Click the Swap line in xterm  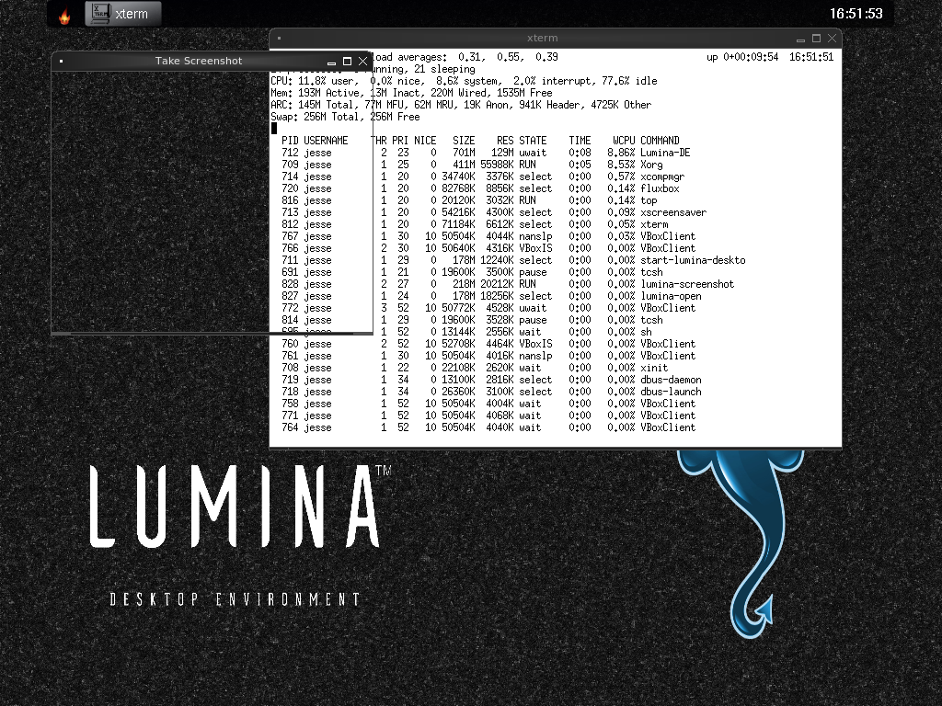click(x=346, y=117)
